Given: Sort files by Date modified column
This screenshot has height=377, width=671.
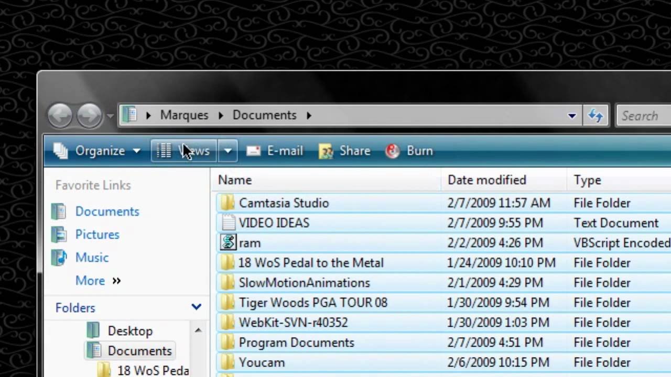Looking at the screenshot, I should [x=486, y=180].
